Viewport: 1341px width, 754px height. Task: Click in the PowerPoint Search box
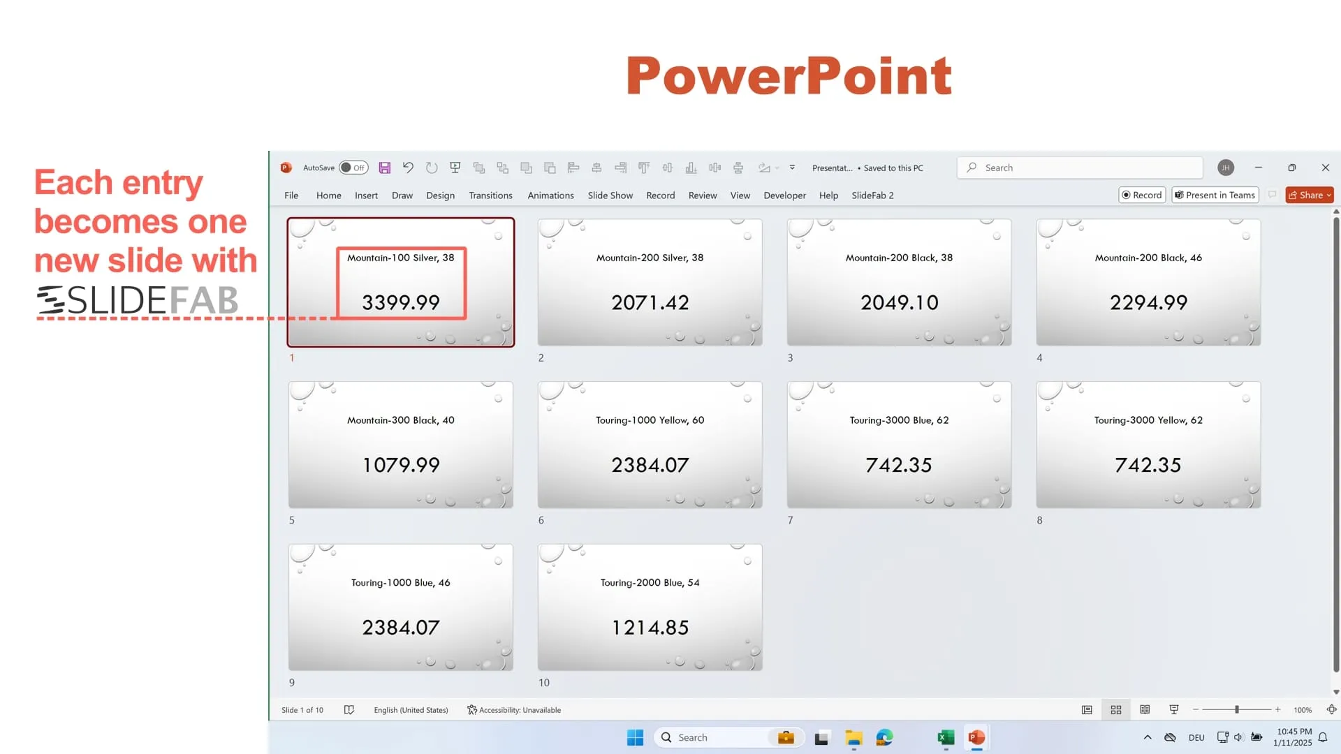point(1080,168)
